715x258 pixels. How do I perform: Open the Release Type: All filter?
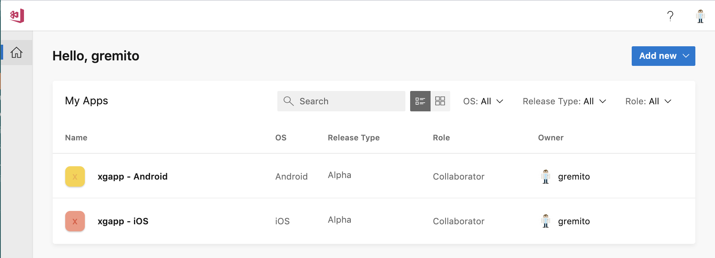(x=564, y=101)
